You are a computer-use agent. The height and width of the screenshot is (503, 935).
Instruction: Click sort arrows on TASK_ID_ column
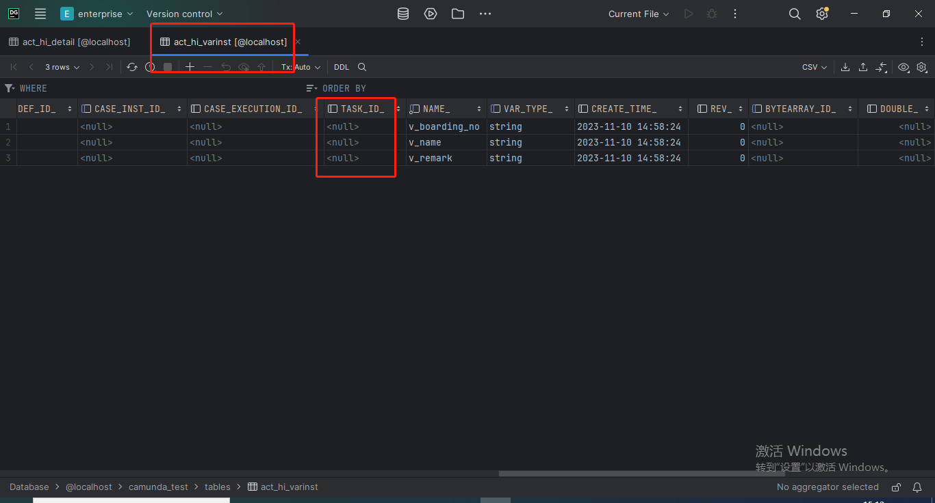tap(398, 109)
